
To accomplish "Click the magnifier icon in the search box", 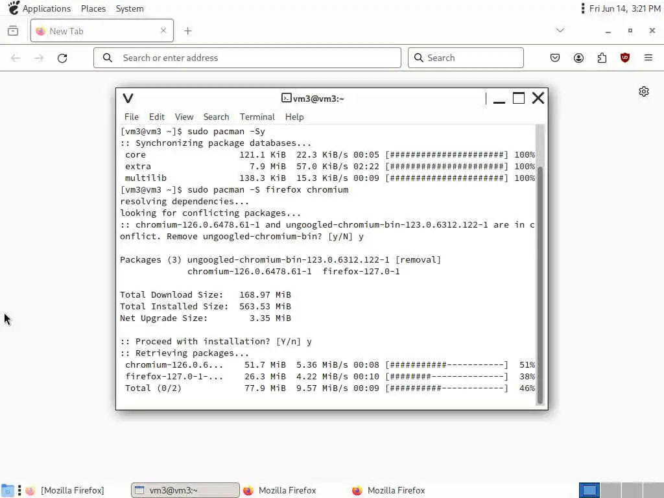I will pos(418,58).
